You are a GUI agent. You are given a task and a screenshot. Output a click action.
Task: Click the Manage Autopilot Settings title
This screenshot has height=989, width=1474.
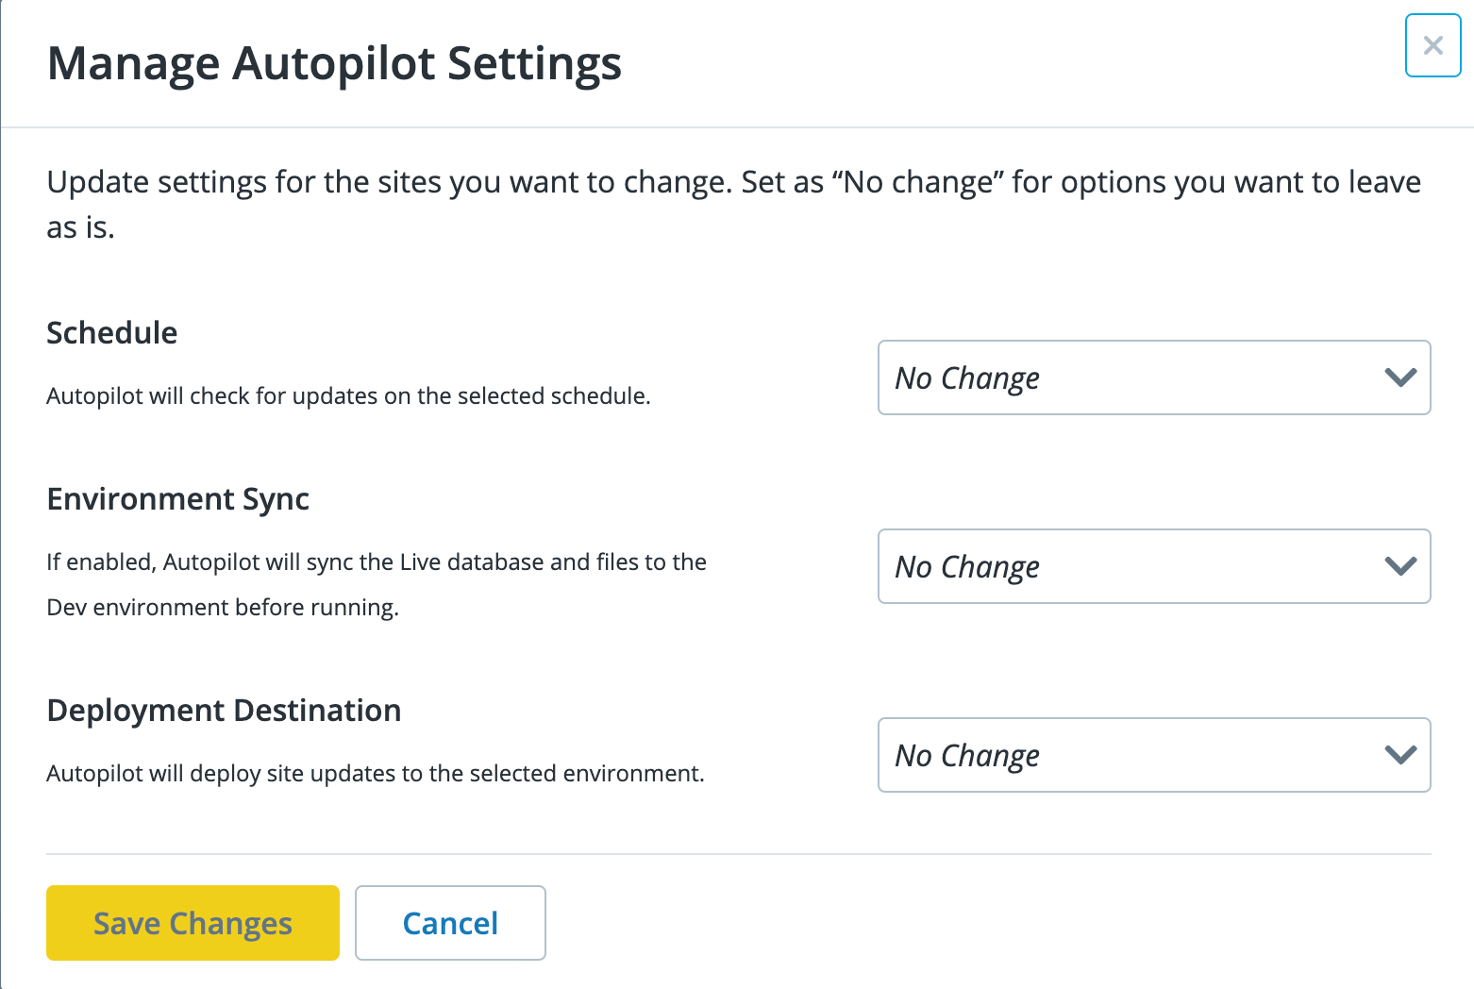(334, 64)
